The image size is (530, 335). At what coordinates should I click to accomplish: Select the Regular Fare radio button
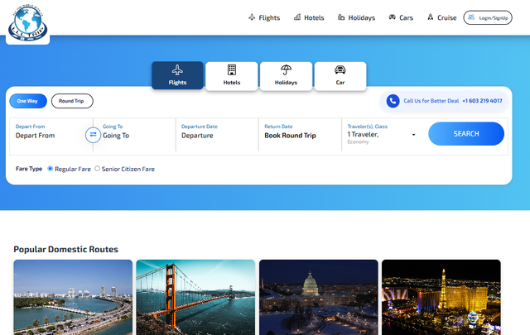pos(50,169)
